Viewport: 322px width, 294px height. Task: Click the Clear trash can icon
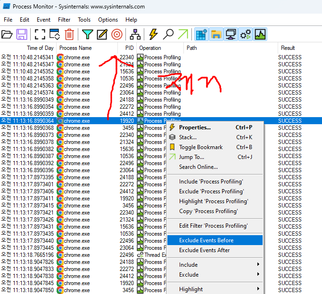click(69, 34)
